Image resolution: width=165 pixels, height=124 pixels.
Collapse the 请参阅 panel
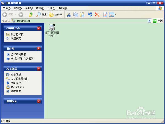pos(39,48)
